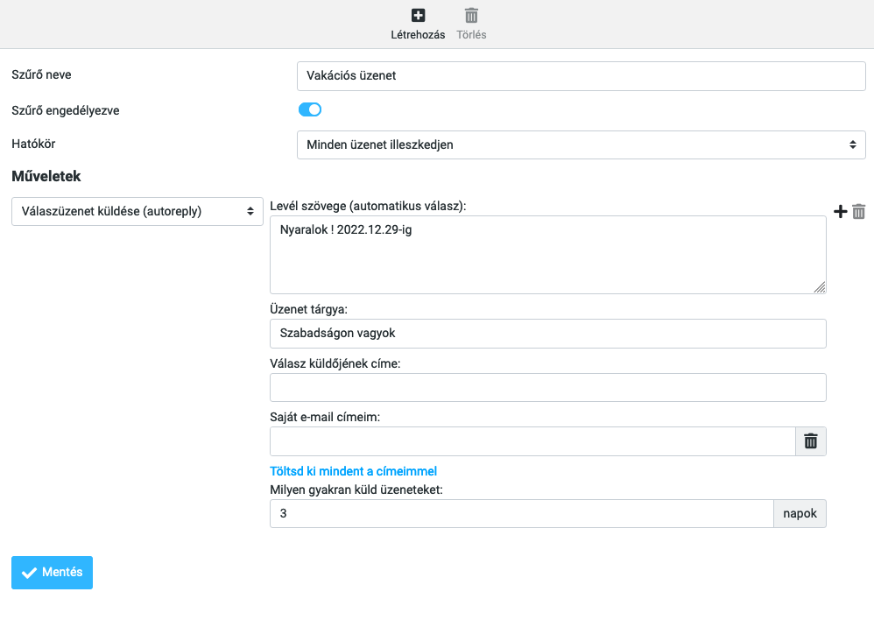This screenshot has width=874, height=627.
Task: Click the Szűrő neve input field
Action: (581, 76)
